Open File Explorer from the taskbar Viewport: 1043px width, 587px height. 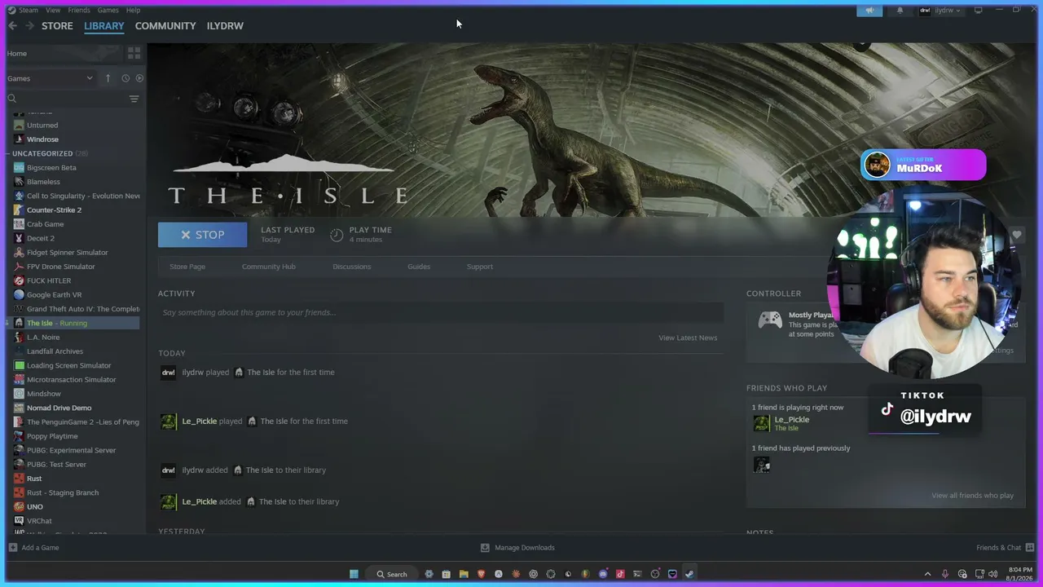coord(464,574)
